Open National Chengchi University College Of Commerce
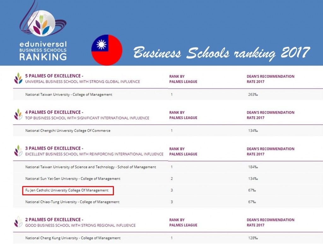 point(68,131)
